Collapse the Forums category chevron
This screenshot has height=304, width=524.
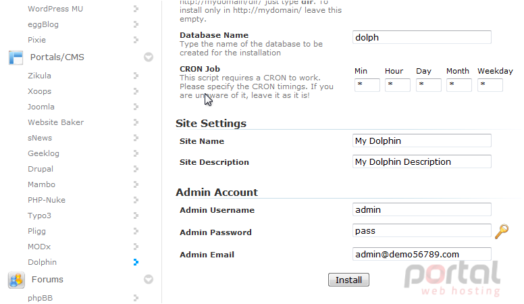pyautogui.click(x=149, y=279)
